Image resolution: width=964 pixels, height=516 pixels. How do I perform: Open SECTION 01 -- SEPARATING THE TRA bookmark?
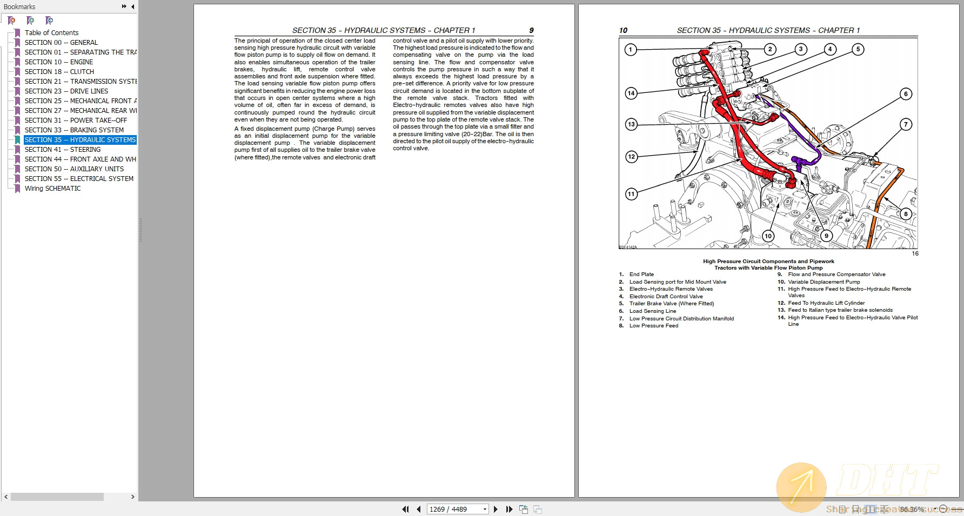pyautogui.click(x=81, y=52)
